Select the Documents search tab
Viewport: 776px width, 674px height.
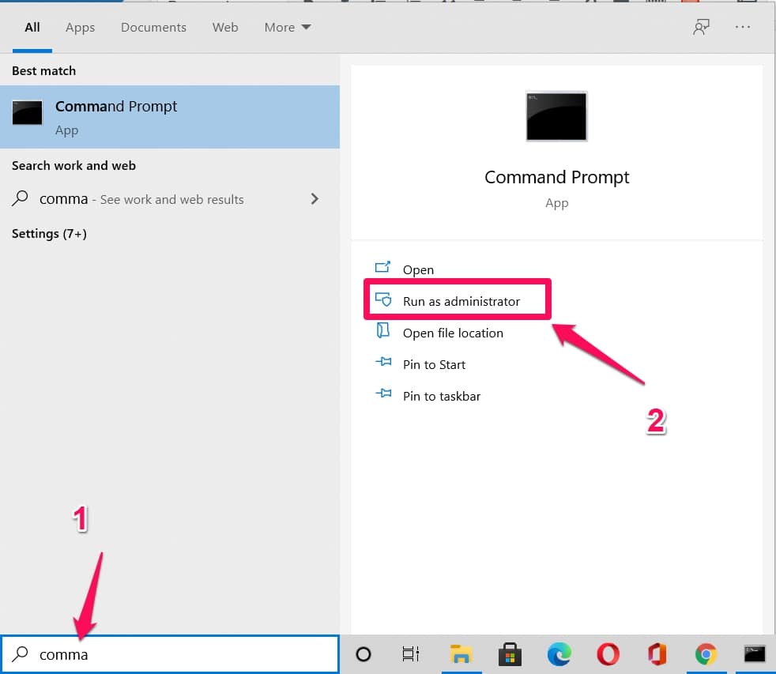153,27
